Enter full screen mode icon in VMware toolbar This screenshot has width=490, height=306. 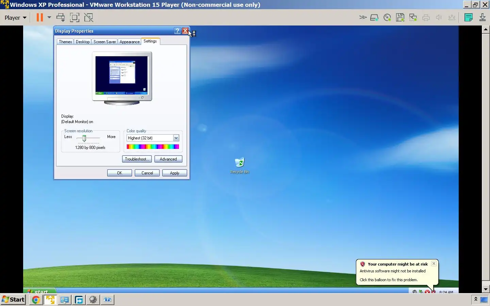pos(75,17)
